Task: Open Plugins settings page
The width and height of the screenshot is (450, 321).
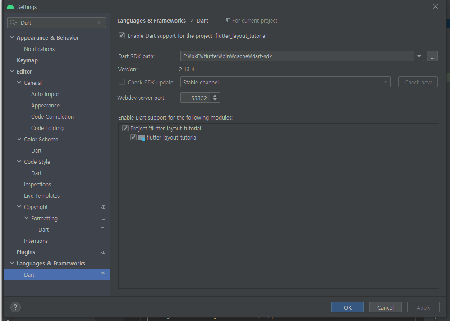Action: pyautogui.click(x=26, y=252)
